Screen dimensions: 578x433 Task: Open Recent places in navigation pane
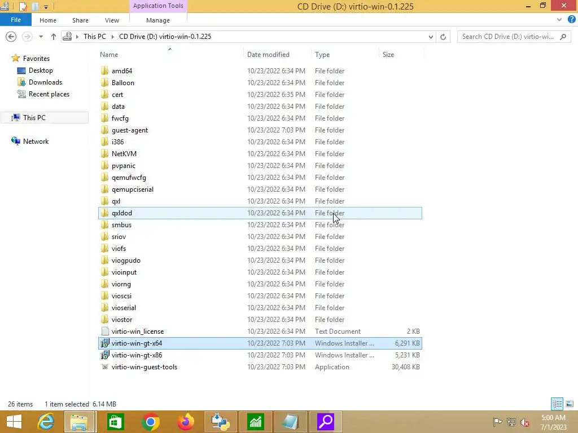point(49,94)
